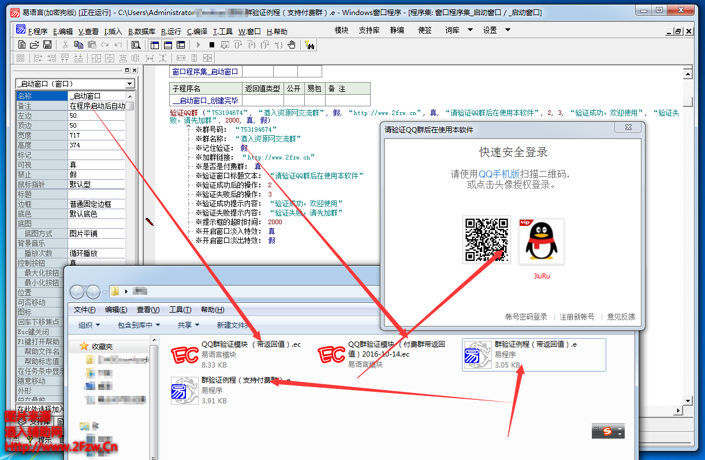Click 静编 in the top menu bar
This screenshot has height=460, width=705.
click(x=397, y=30)
